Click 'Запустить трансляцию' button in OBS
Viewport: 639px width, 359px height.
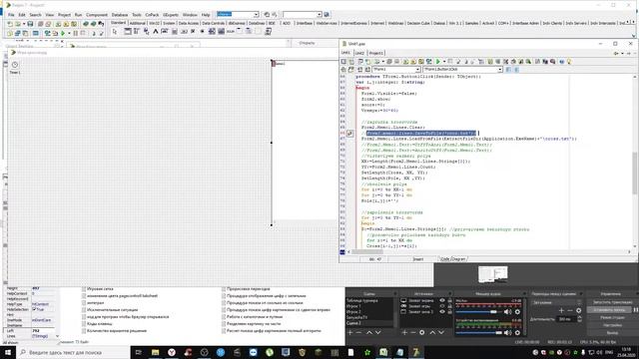(x=612, y=302)
